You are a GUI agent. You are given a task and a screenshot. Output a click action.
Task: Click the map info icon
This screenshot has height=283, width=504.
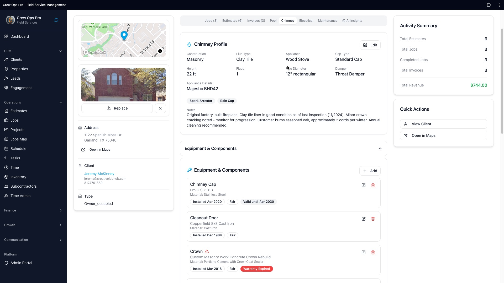coord(160,51)
